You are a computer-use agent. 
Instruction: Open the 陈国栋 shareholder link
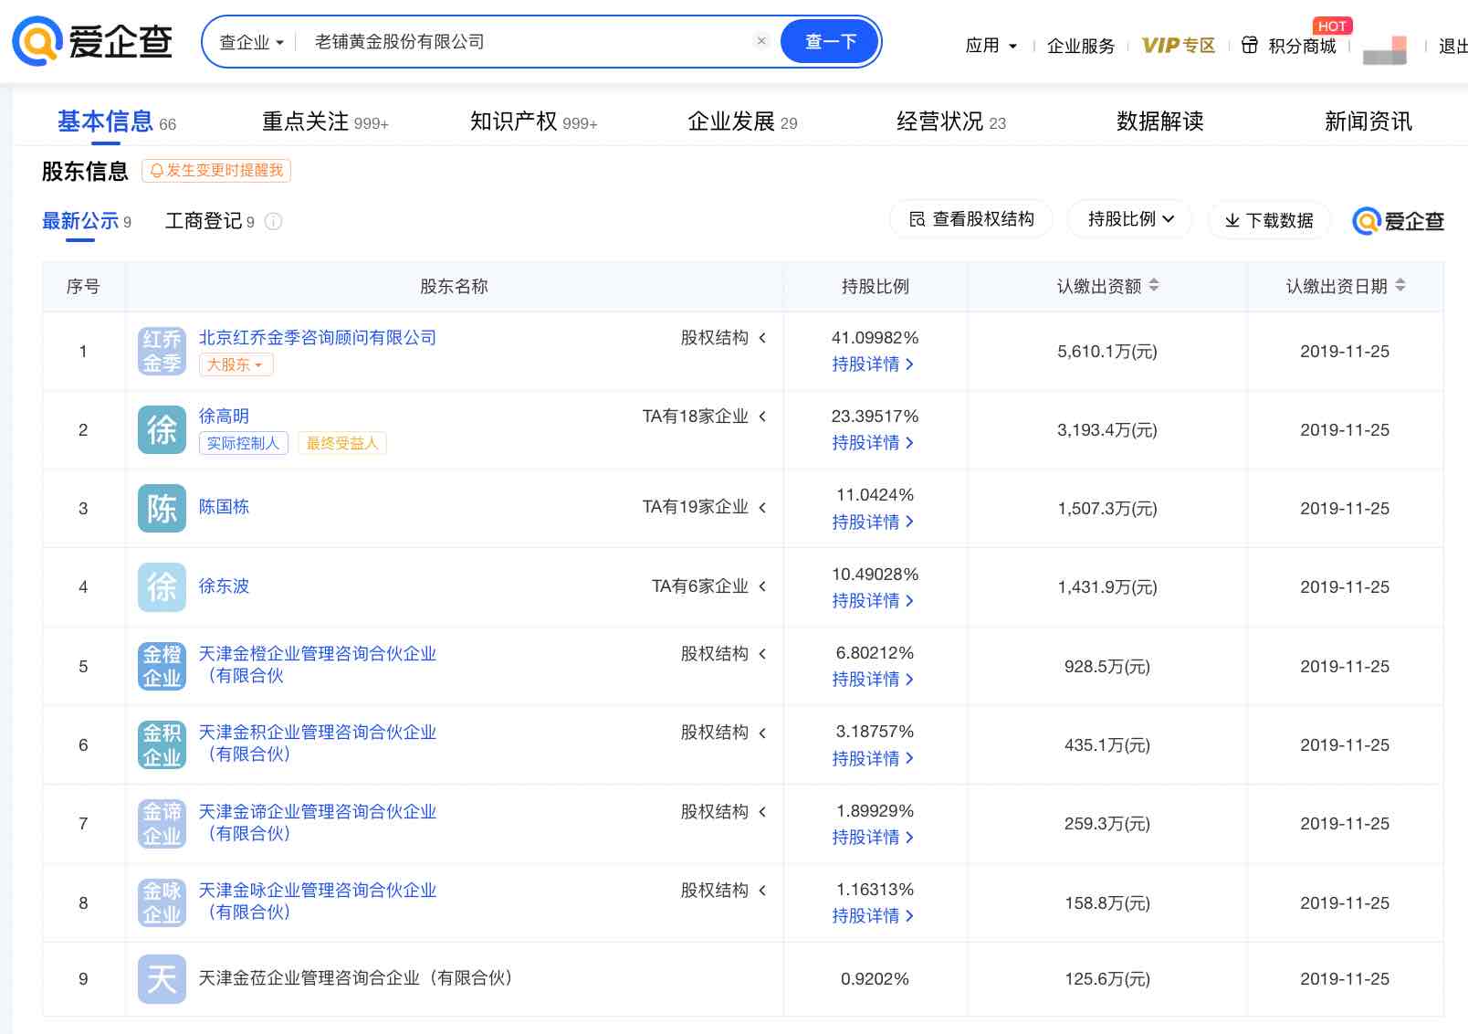[224, 507]
